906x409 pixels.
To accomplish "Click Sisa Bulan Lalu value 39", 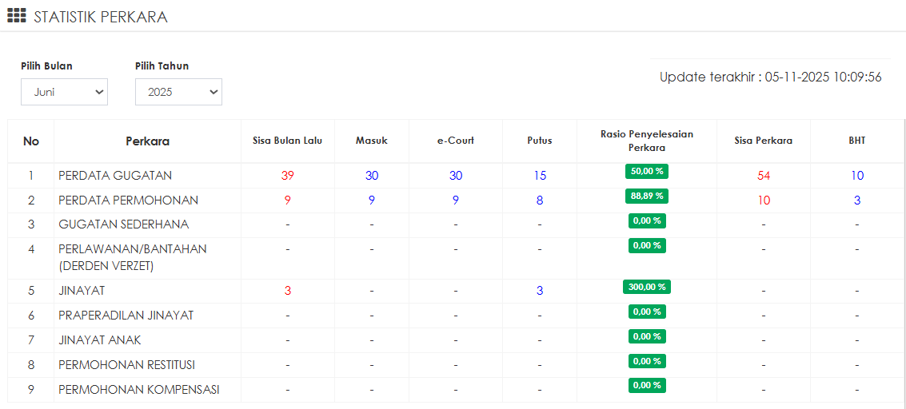I will tap(287, 176).
